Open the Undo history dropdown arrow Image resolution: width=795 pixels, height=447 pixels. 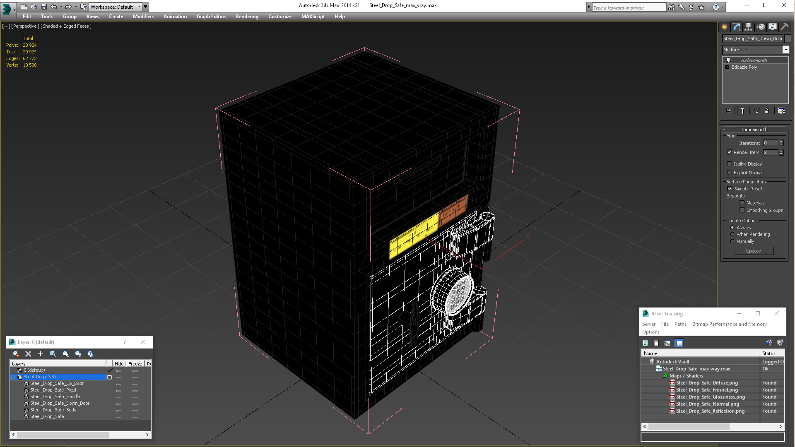coord(61,7)
